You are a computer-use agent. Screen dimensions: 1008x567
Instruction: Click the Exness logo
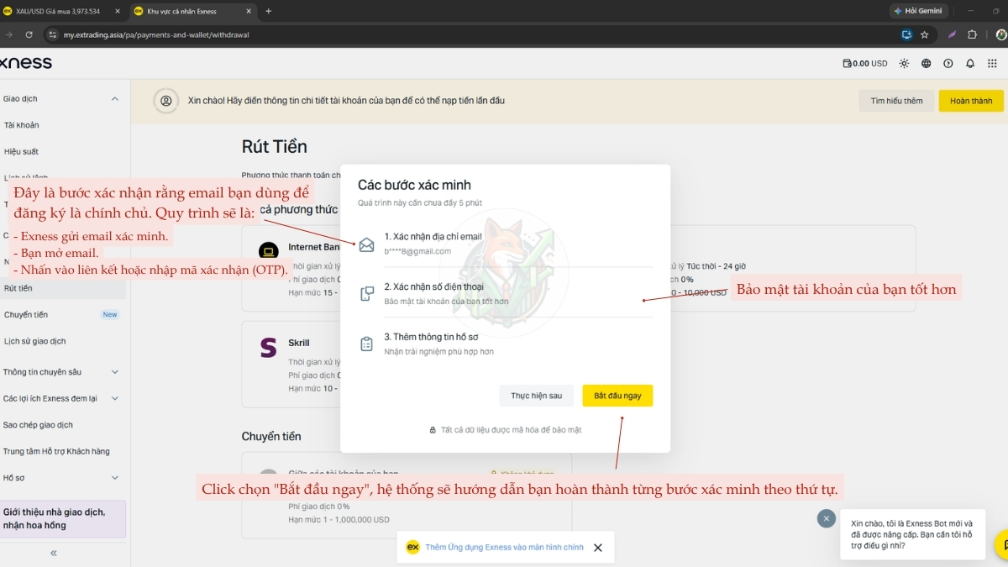click(25, 63)
